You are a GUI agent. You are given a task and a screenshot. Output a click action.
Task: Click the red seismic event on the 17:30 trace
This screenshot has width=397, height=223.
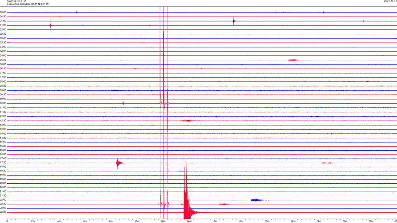click(119, 163)
